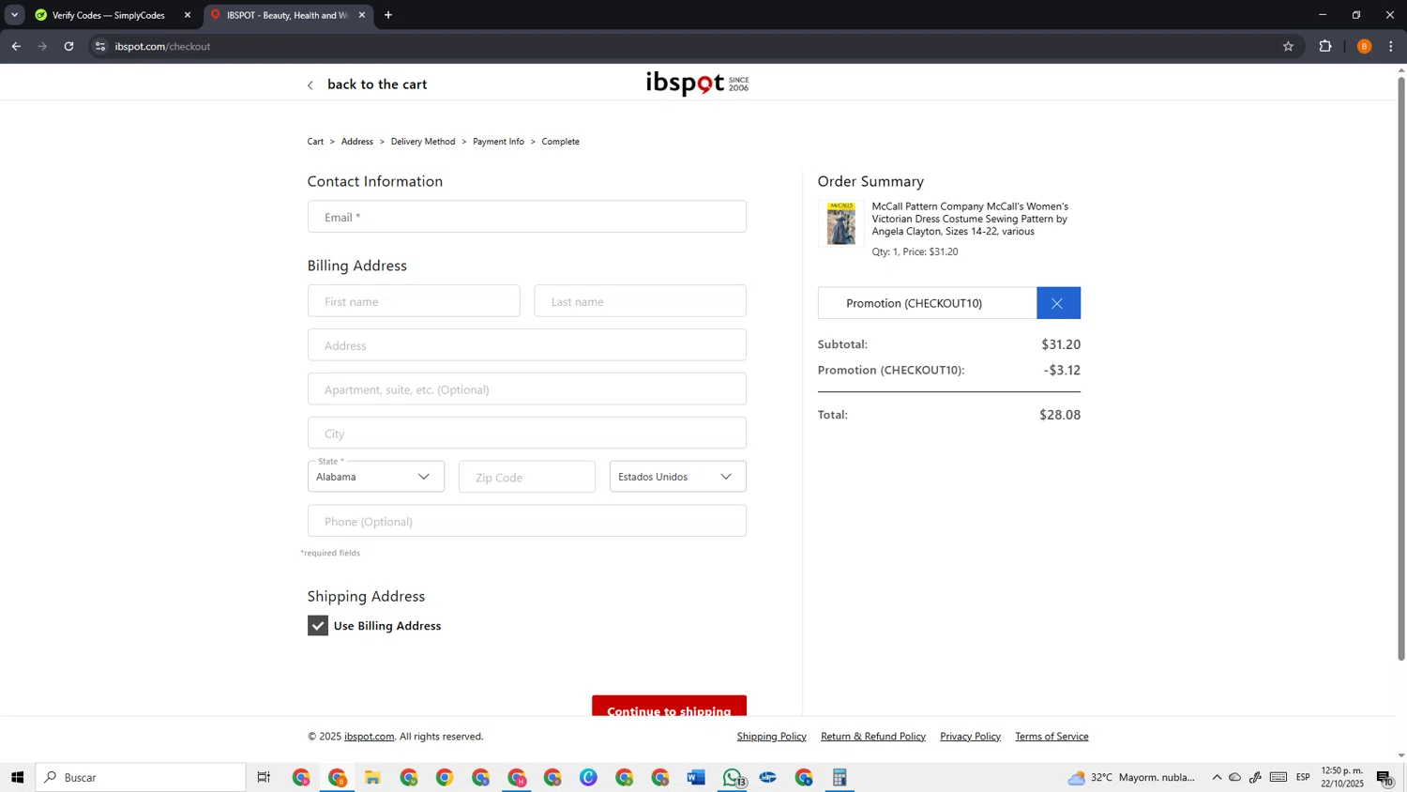Focus the Email input field
The height and width of the screenshot is (792, 1407).
pyautogui.click(x=527, y=217)
